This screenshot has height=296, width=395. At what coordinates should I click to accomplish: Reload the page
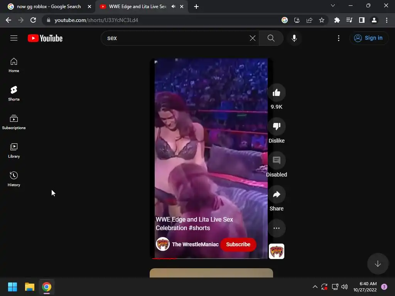33,20
